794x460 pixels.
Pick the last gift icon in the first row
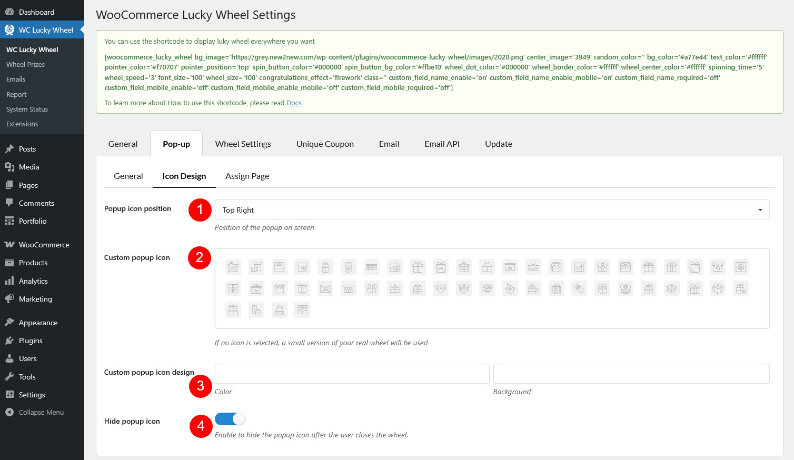click(x=741, y=267)
